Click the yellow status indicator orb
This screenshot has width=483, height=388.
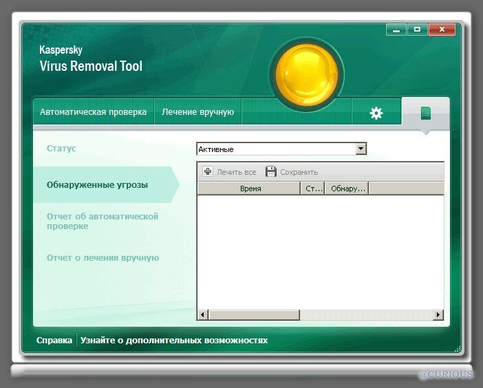pos(306,75)
